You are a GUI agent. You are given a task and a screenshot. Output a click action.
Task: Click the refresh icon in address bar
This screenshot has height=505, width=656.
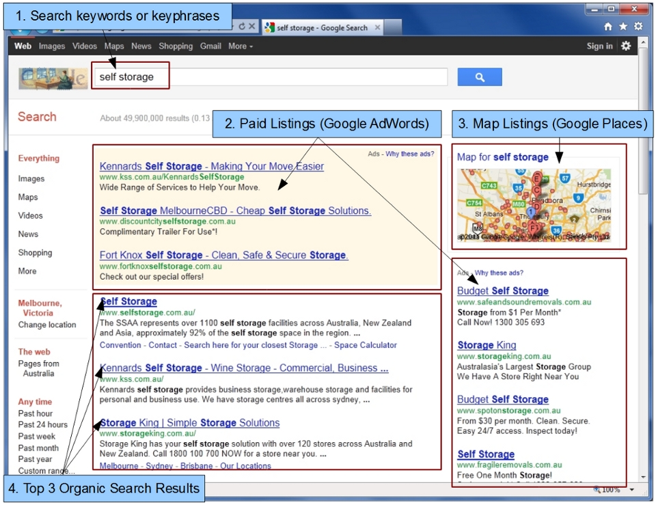tap(241, 27)
